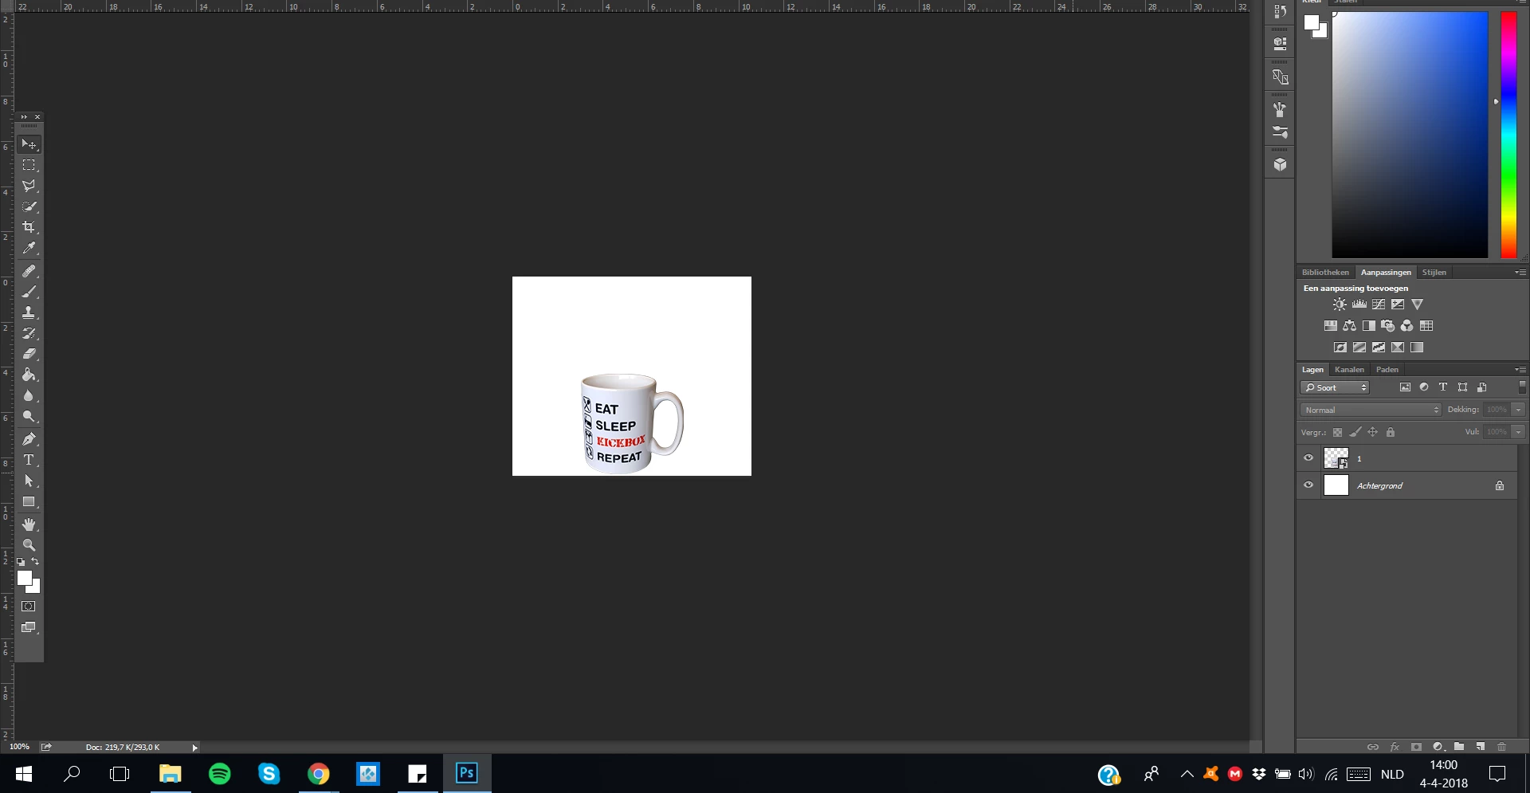Open the Aanpassingen panel options menu

coord(1521,273)
